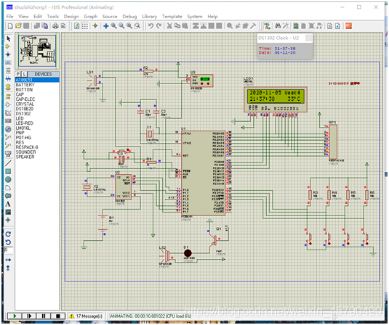Open the Library menu
Image resolution: width=389 pixels, height=325 pixels.
[149, 17]
